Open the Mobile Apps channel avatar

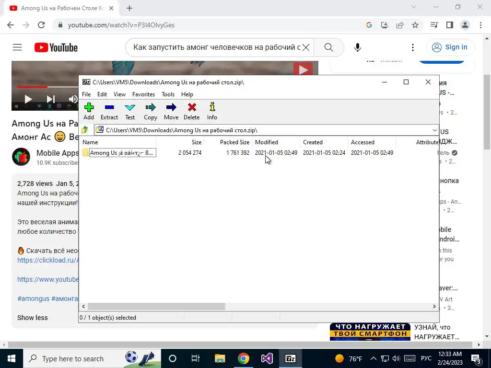21,157
